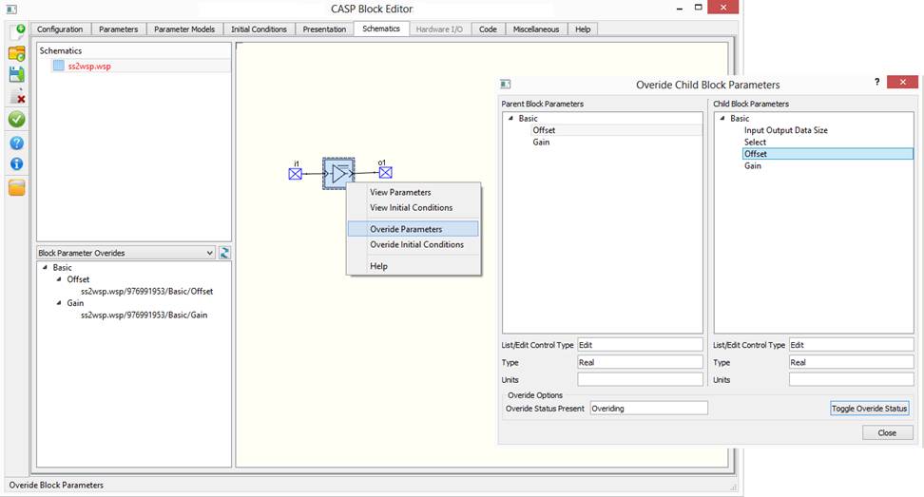The width and height of the screenshot is (924, 497).
Task: Click the new block icon with green plus
Action: [16, 31]
